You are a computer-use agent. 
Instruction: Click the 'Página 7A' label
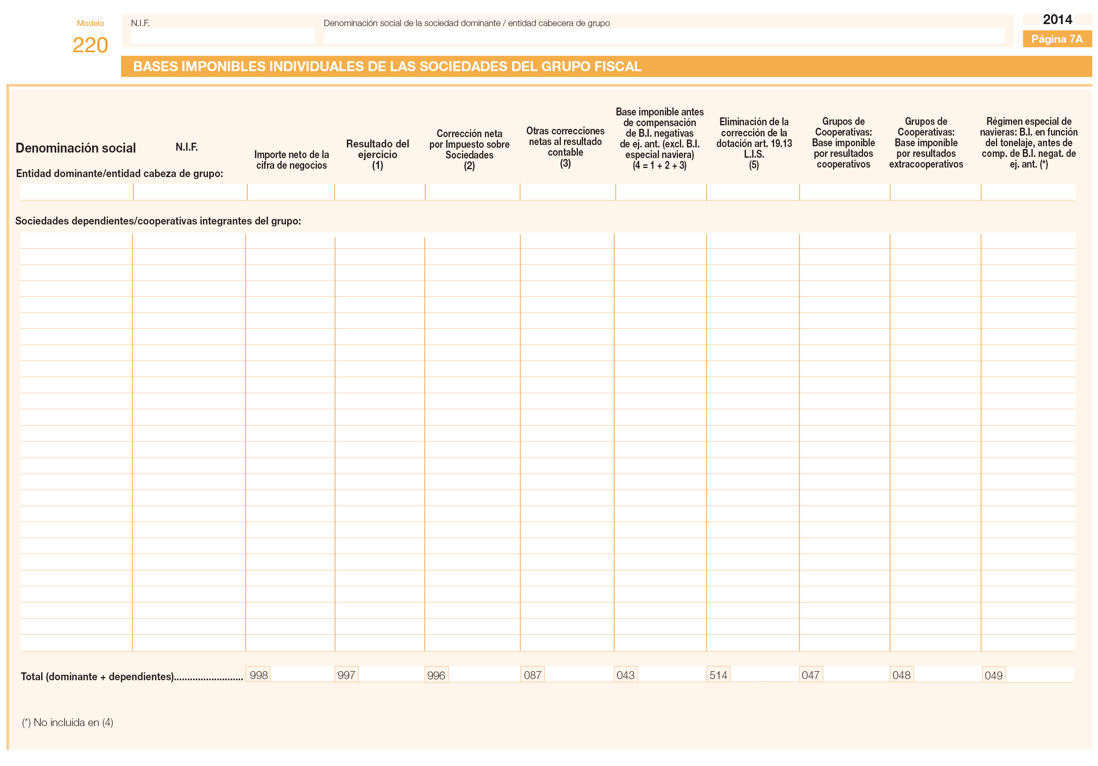pos(1057,39)
